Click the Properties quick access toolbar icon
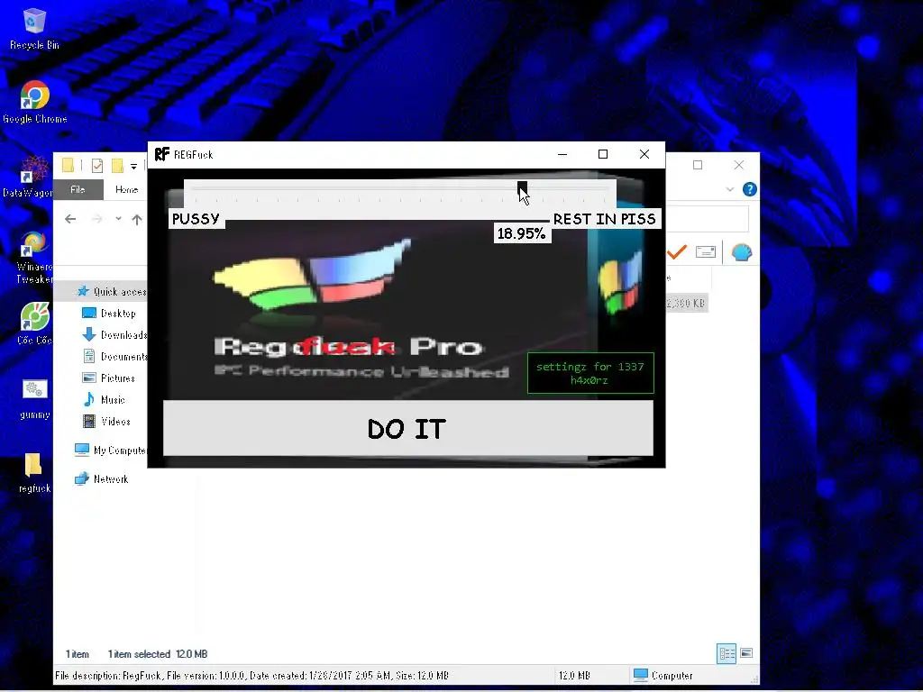The width and height of the screenshot is (923, 692). pyautogui.click(x=97, y=166)
